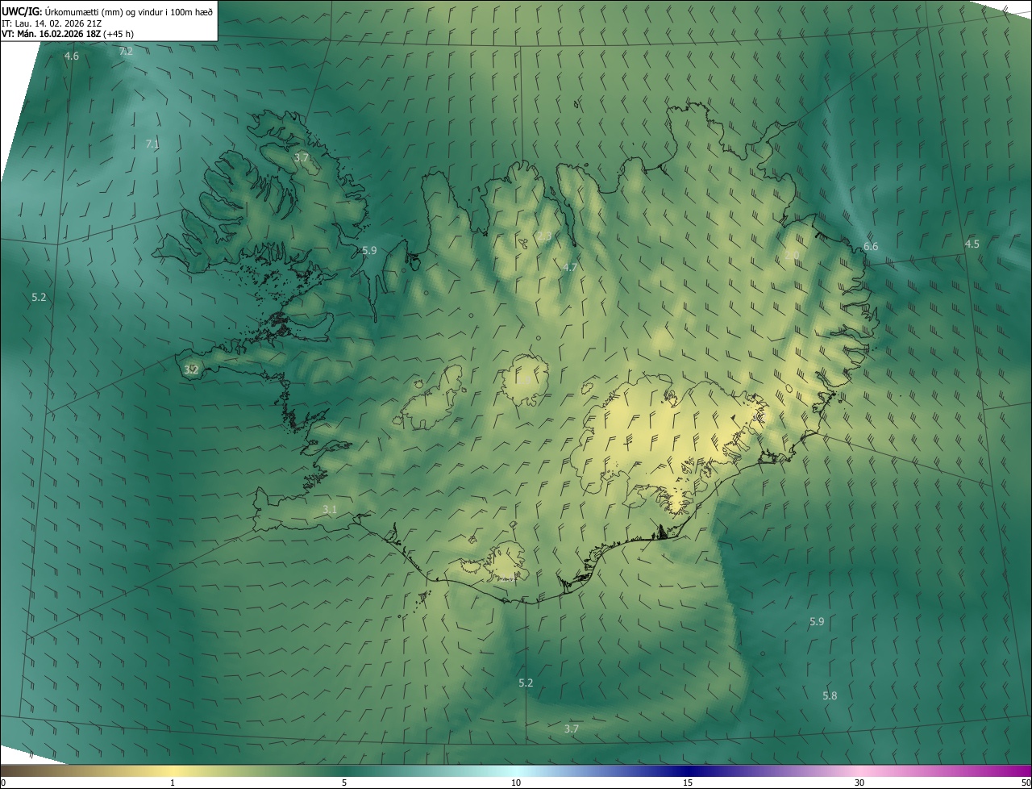Click the '4.5' value label
Screen dimensions: 1032x789
pos(972,244)
